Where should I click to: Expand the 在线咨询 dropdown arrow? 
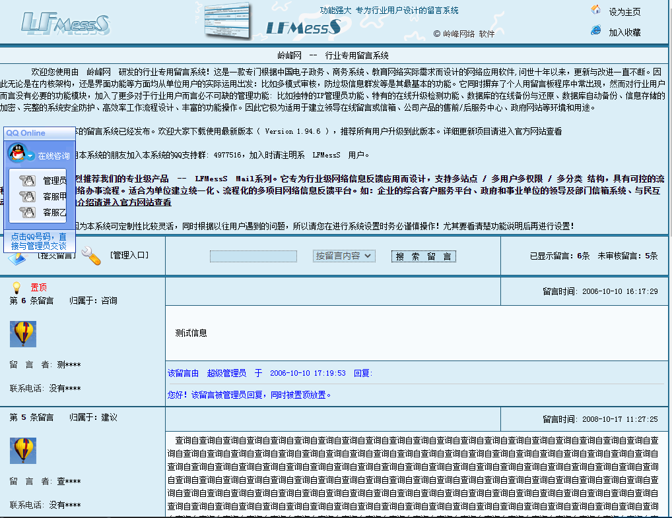pyautogui.click(x=30, y=157)
